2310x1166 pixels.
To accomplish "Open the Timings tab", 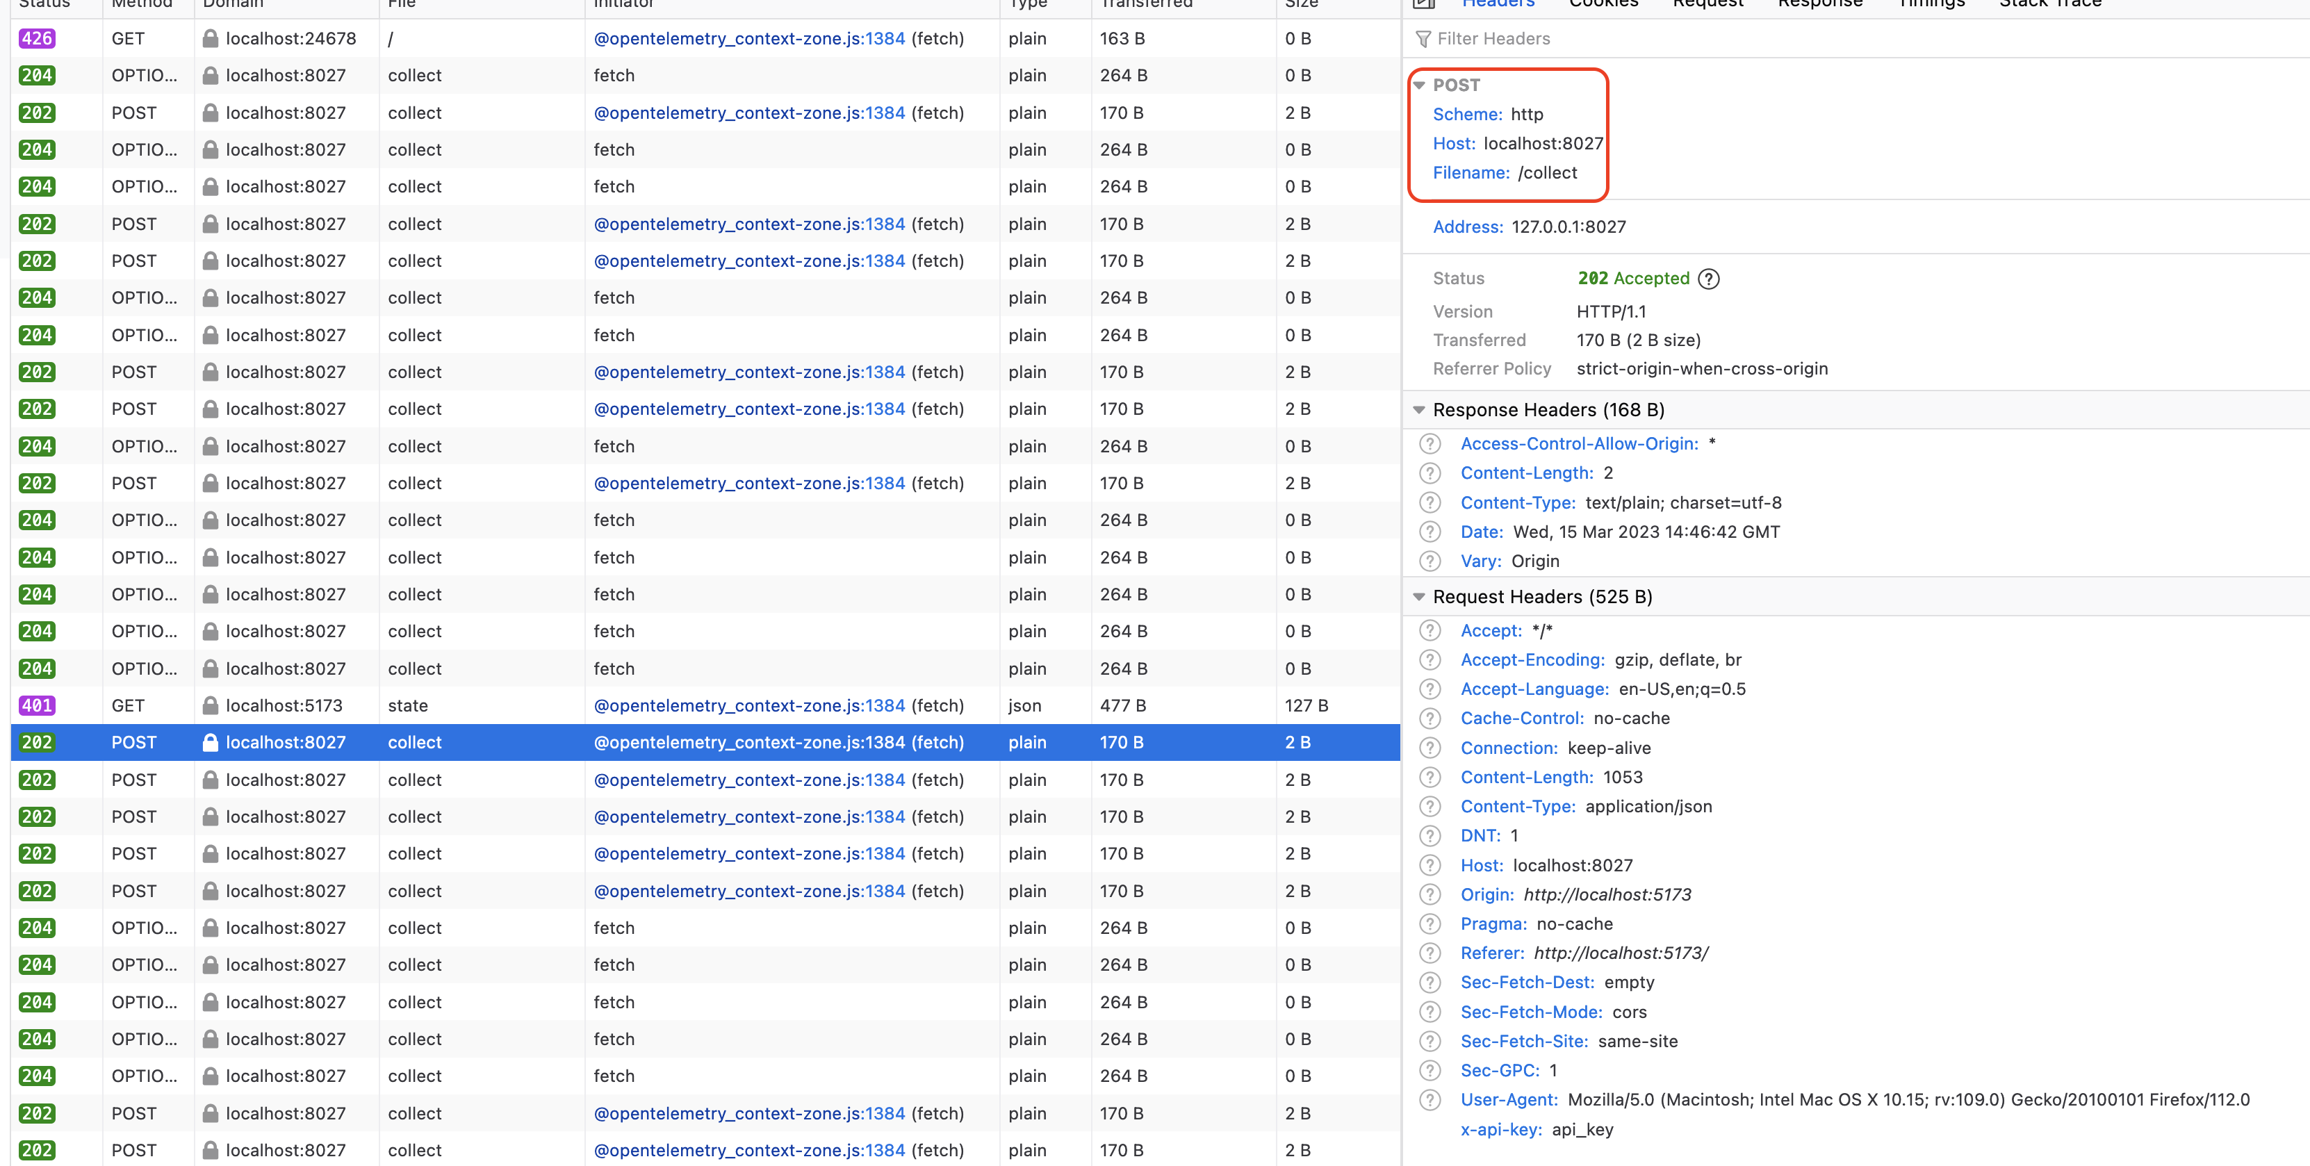I will pyautogui.click(x=1931, y=4).
